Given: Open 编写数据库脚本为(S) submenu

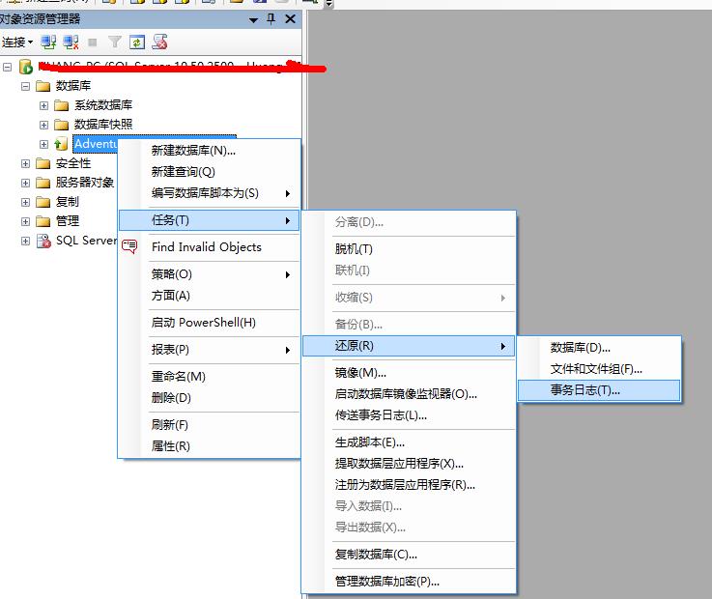Looking at the screenshot, I should (210, 193).
